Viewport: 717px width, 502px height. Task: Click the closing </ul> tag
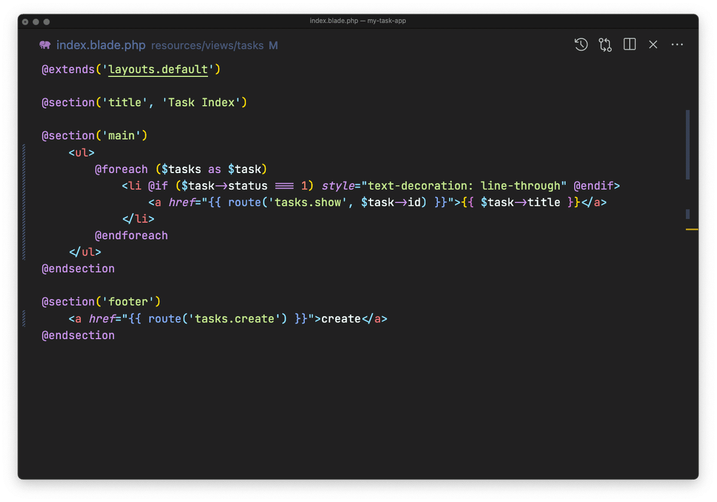click(x=85, y=252)
